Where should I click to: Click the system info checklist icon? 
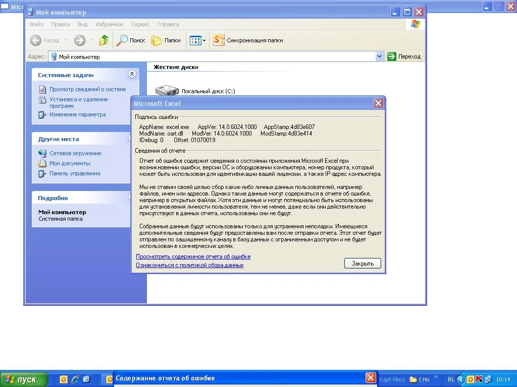tap(42, 90)
